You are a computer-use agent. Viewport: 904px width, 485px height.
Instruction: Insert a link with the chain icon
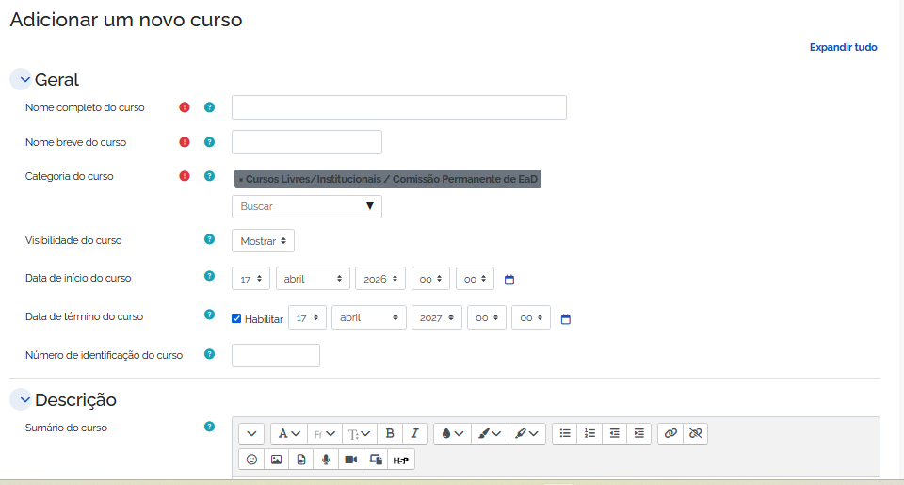pyautogui.click(x=670, y=433)
